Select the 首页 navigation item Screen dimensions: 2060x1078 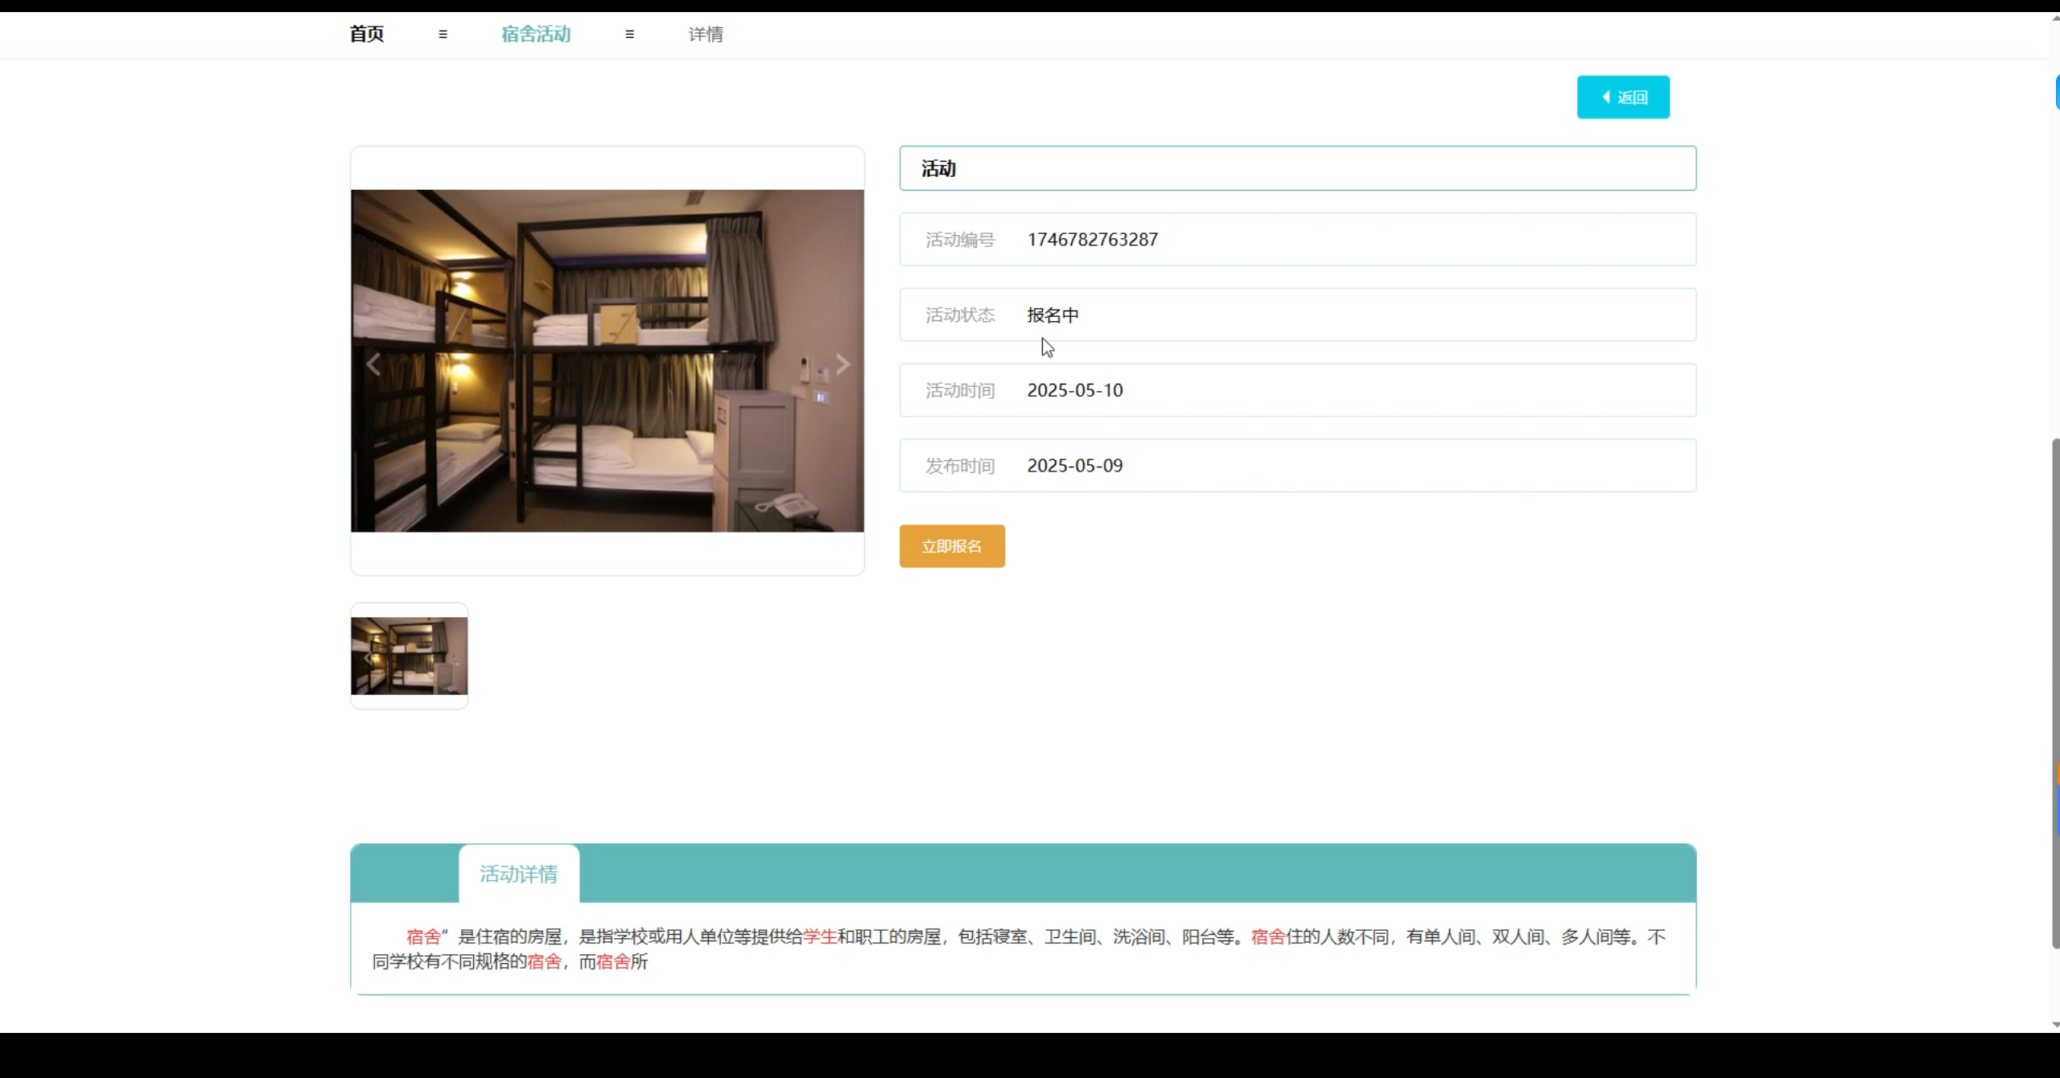coord(365,34)
